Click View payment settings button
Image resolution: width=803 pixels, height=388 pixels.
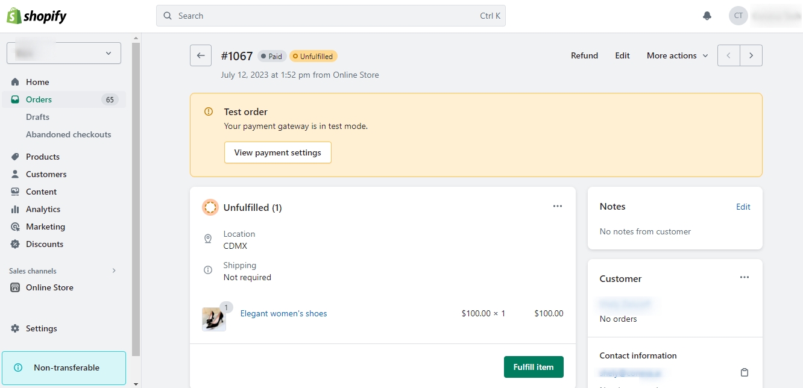277,152
